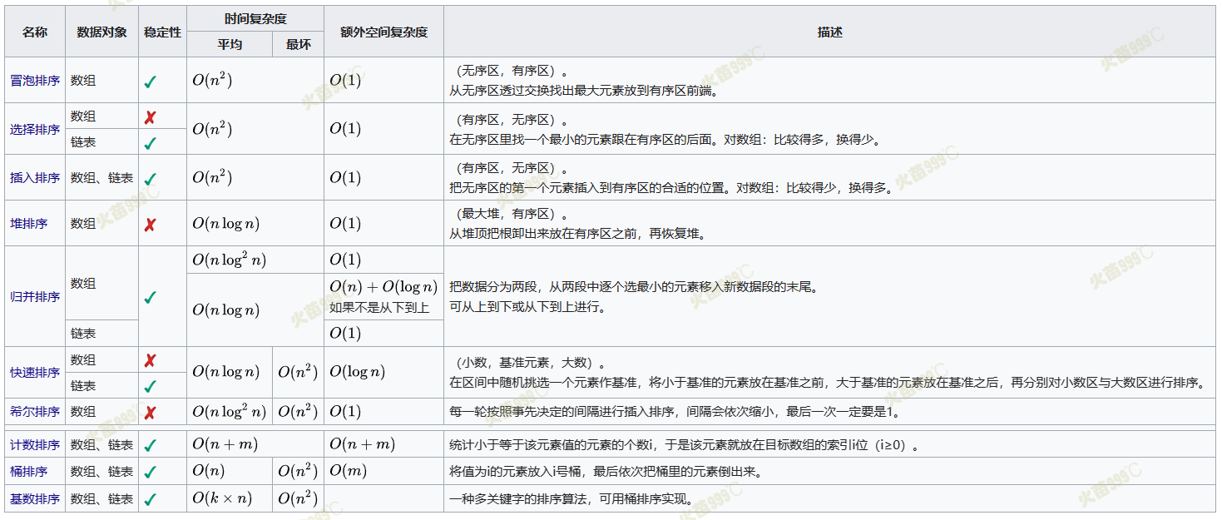Open the 堆排序 link

coord(29,224)
